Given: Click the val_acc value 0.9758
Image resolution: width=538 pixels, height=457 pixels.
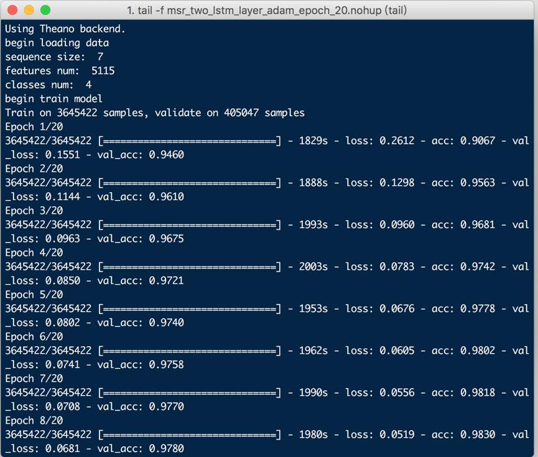Looking at the screenshot, I should point(167,365).
